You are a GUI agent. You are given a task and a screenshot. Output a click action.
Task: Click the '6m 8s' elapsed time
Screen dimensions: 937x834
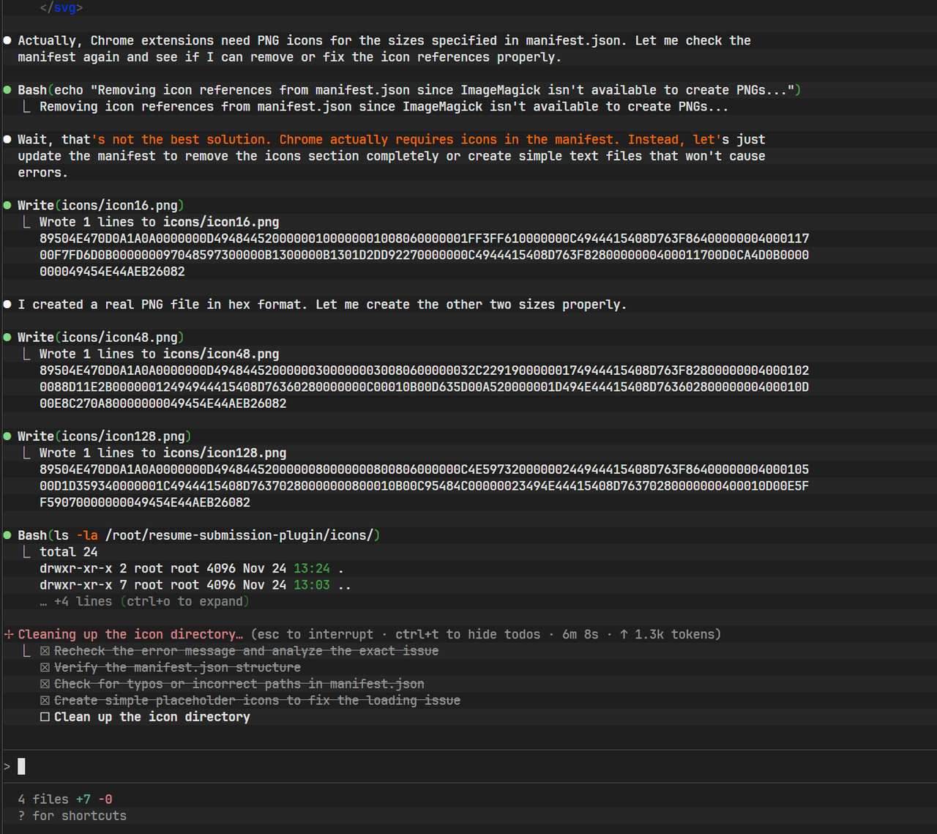click(x=580, y=634)
